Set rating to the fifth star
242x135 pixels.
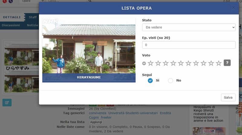(181, 63)
